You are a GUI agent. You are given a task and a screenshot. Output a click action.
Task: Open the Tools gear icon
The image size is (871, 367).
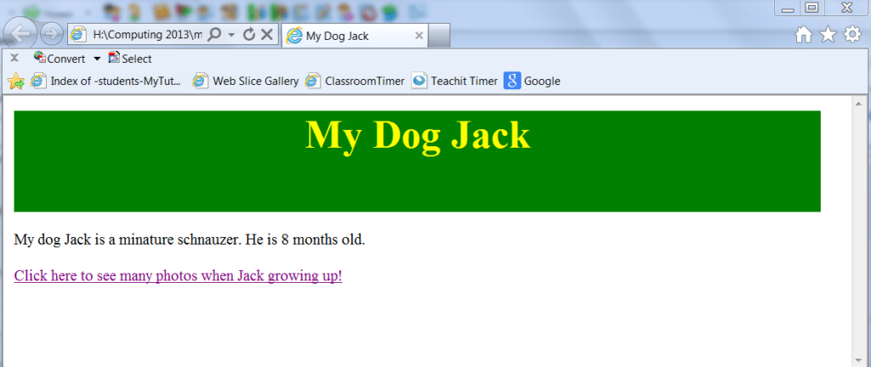(851, 35)
